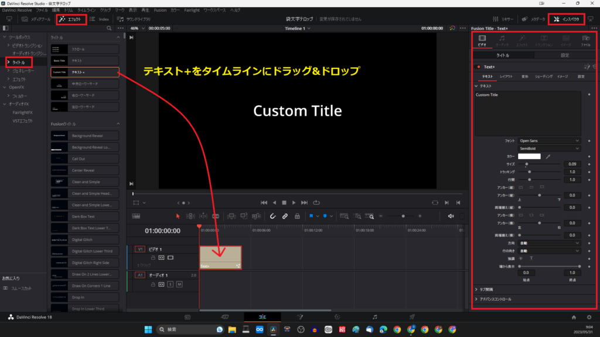Open the メディアプール panel button

tap(36, 19)
